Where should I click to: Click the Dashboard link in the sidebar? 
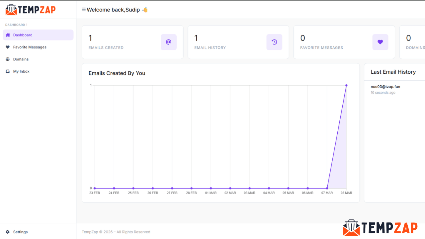pyautogui.click(x=23, y=35)
